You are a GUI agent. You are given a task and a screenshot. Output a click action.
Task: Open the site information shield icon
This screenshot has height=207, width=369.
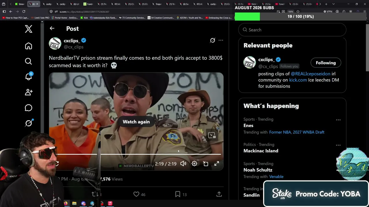[51, 11]
